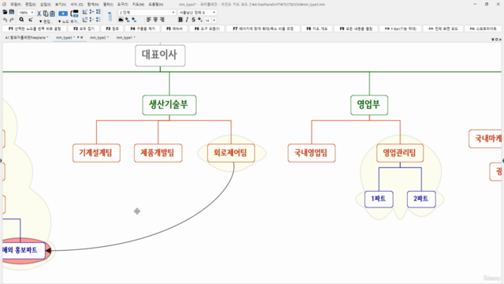Save the map with the disk icon

12,13
